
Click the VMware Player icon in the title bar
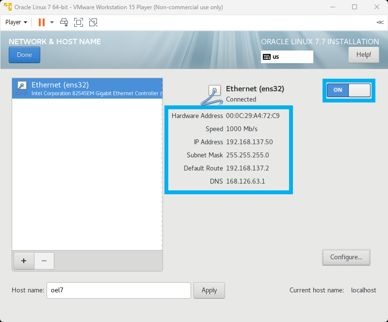8,7
